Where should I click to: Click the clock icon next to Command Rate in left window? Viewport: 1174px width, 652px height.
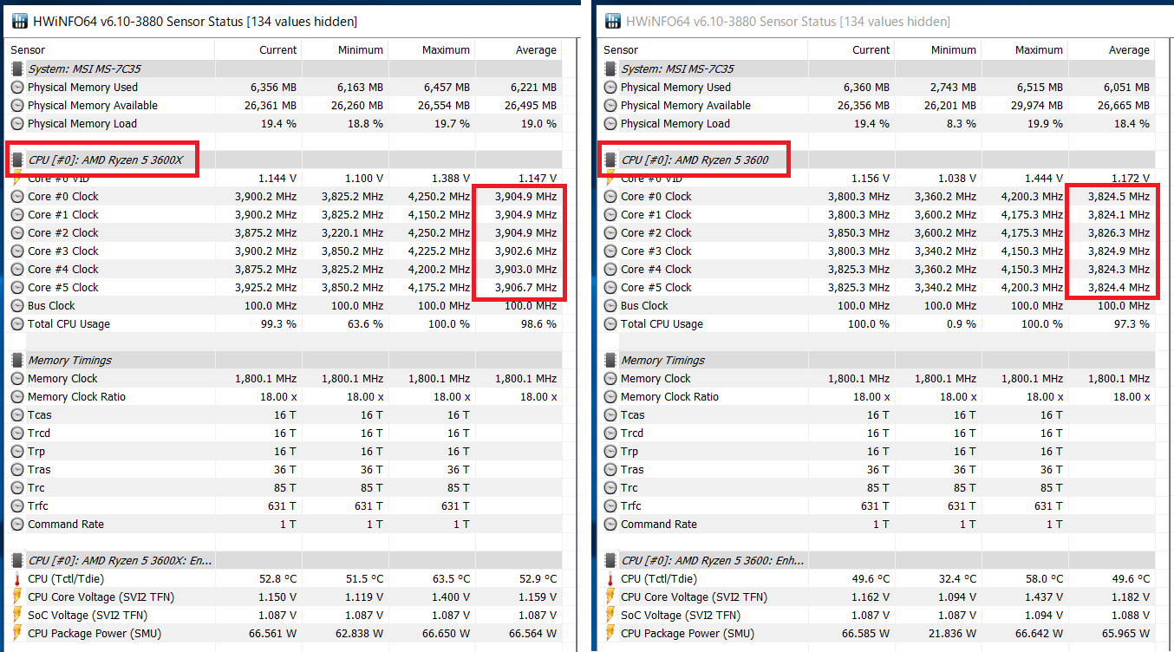click(17, 524)
